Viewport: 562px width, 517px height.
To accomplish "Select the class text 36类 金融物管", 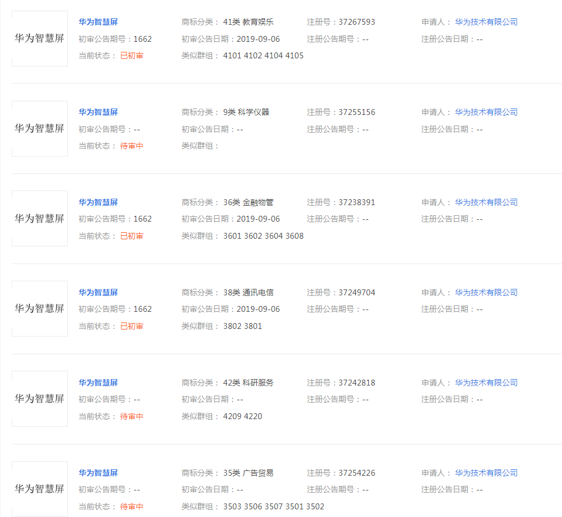I will point(249,202).
